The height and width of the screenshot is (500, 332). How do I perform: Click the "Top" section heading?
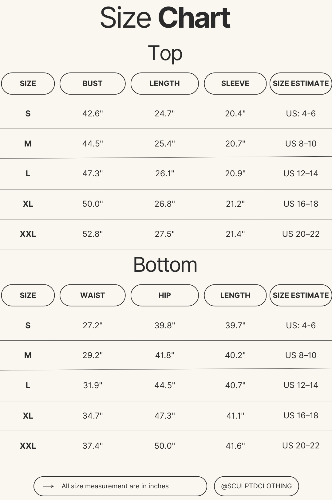(165, 53)
